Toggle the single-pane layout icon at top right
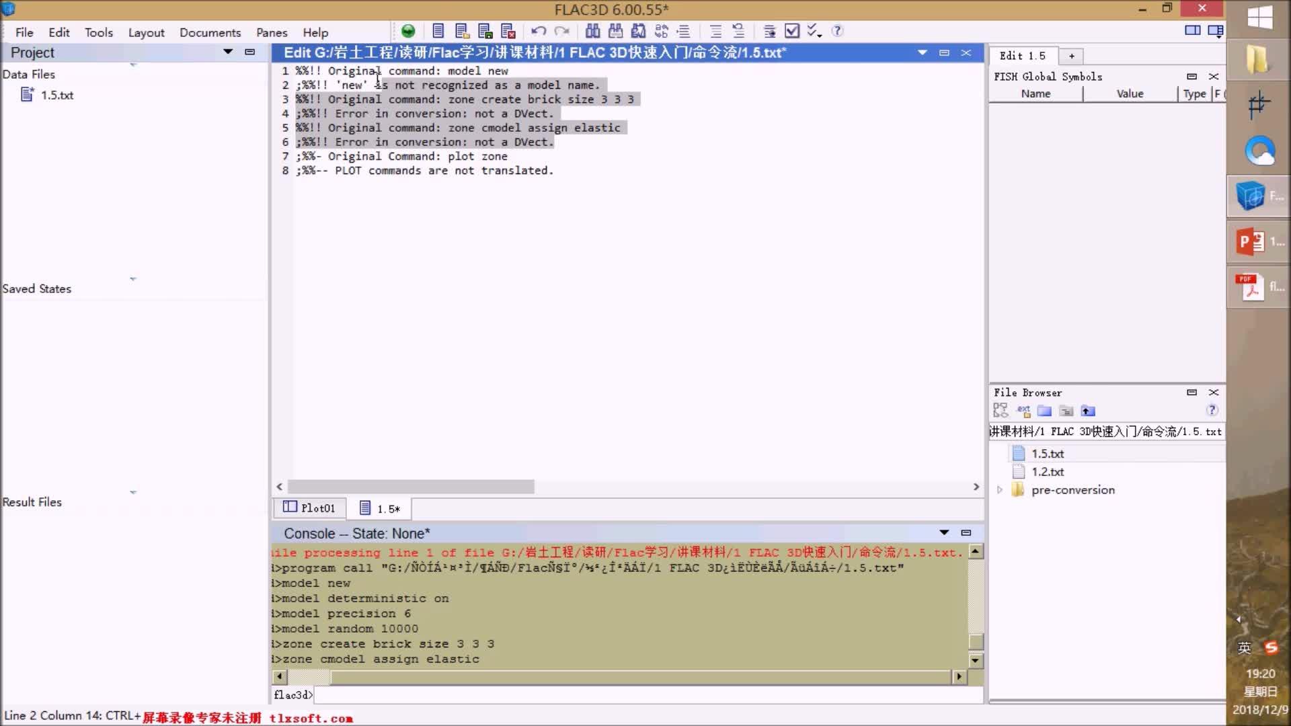1291x726 pixels. tap(1192, 30)
